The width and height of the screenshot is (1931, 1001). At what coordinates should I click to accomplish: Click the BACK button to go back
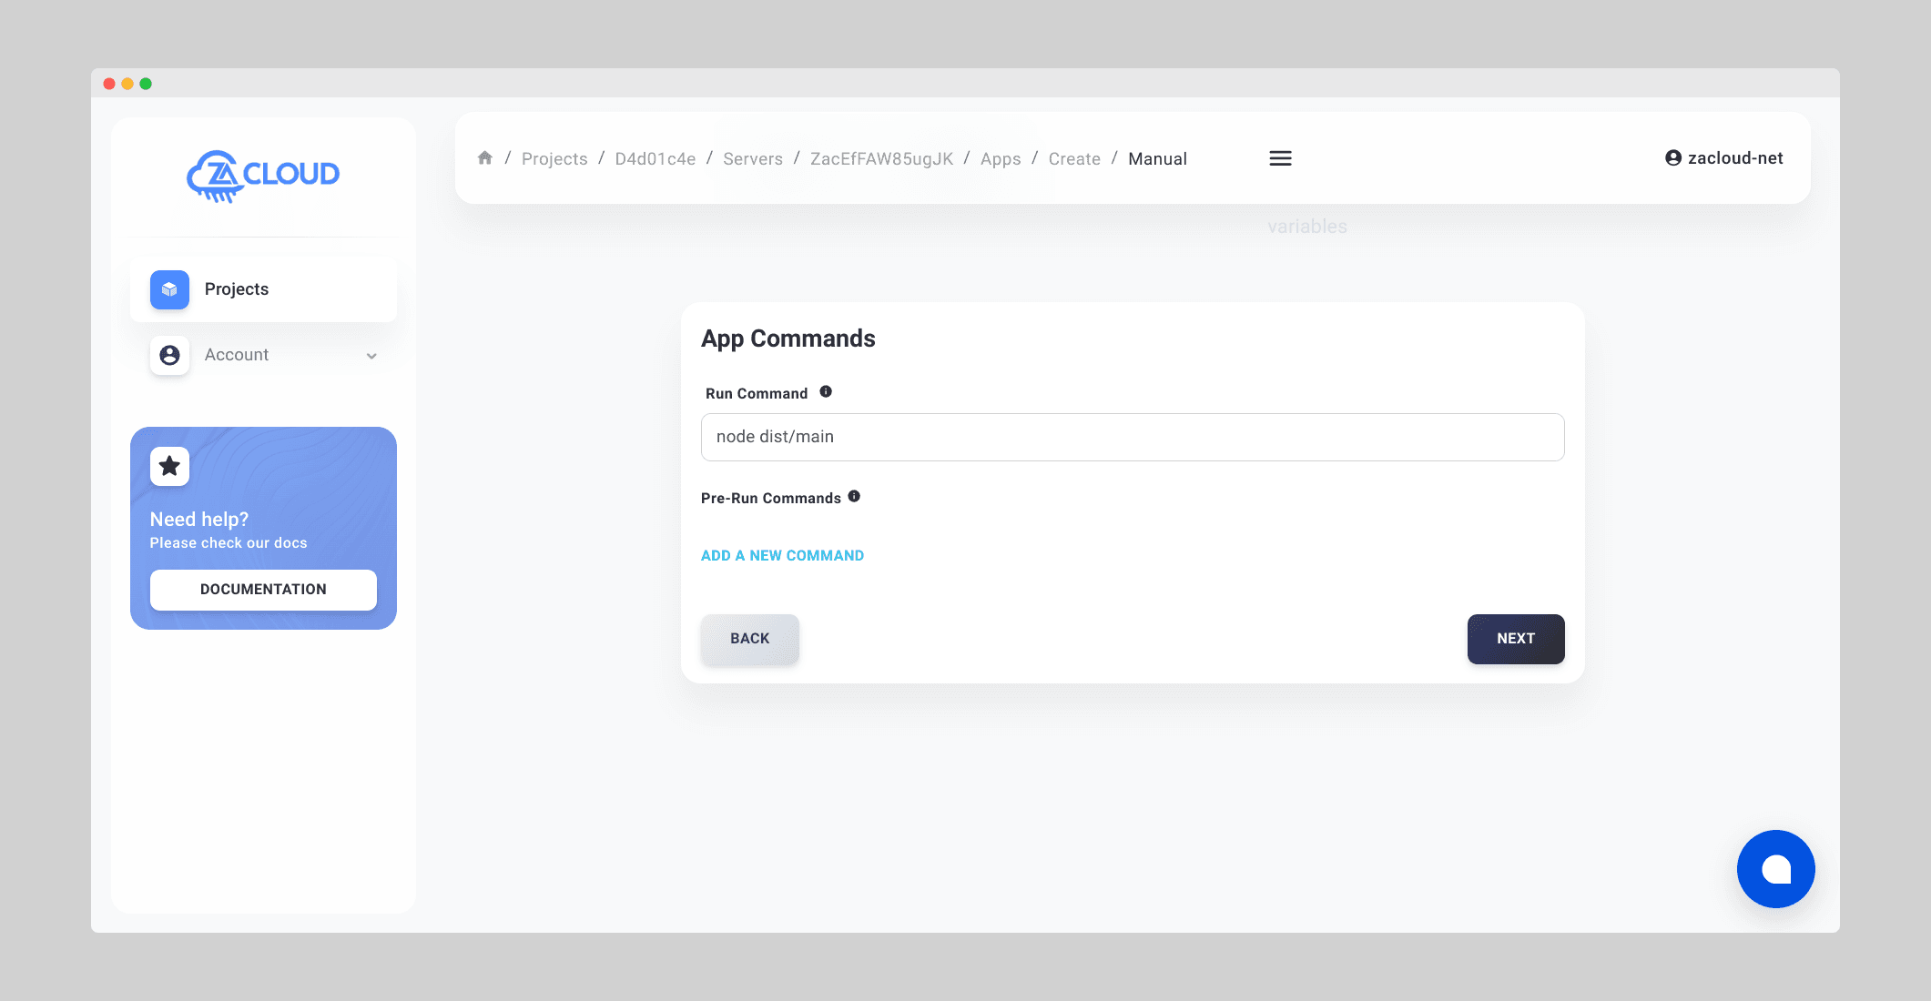[749, 639]
